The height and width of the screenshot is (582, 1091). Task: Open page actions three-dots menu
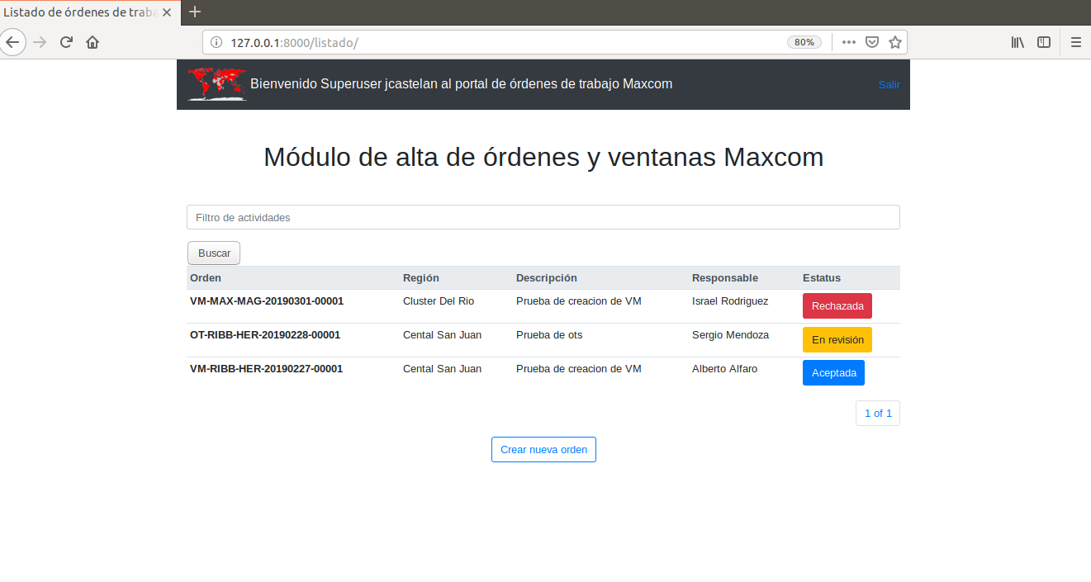click(848, 42)
